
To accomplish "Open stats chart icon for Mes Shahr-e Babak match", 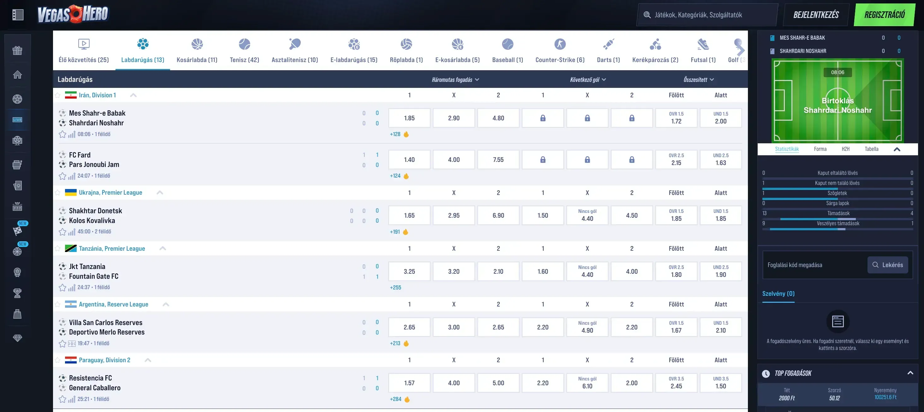I will point(72,134).
